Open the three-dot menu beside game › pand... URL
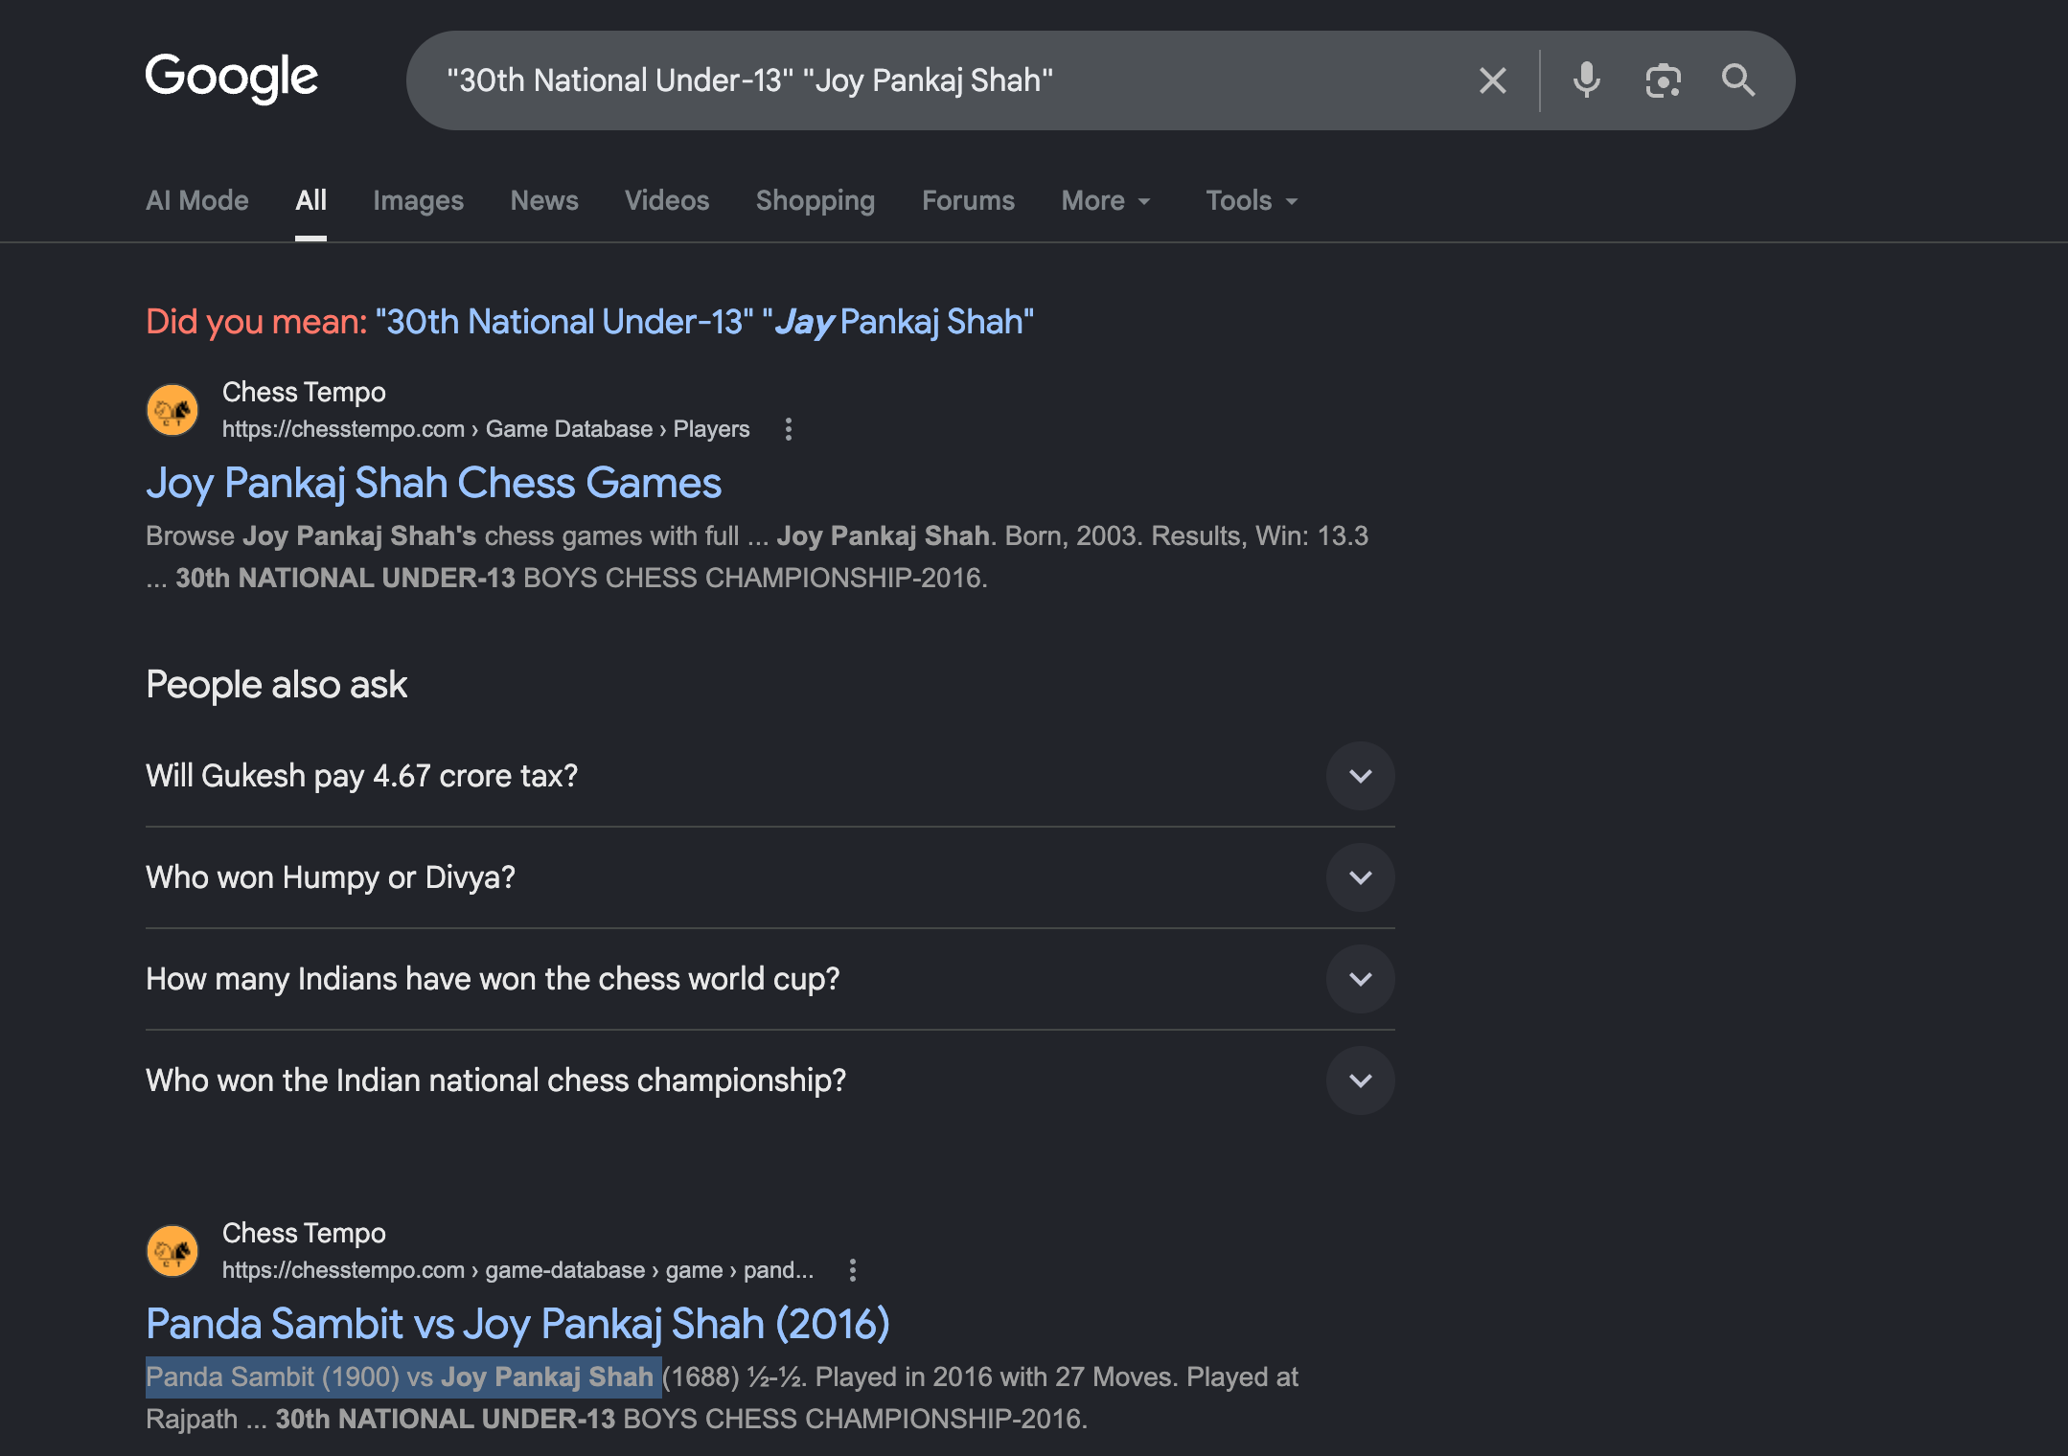 tap(853, 1270)
